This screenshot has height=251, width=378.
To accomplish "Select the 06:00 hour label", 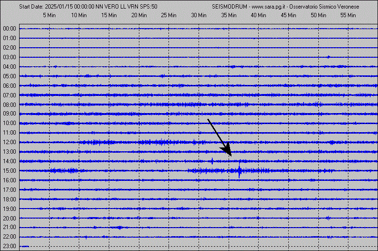I will point(10,86).
